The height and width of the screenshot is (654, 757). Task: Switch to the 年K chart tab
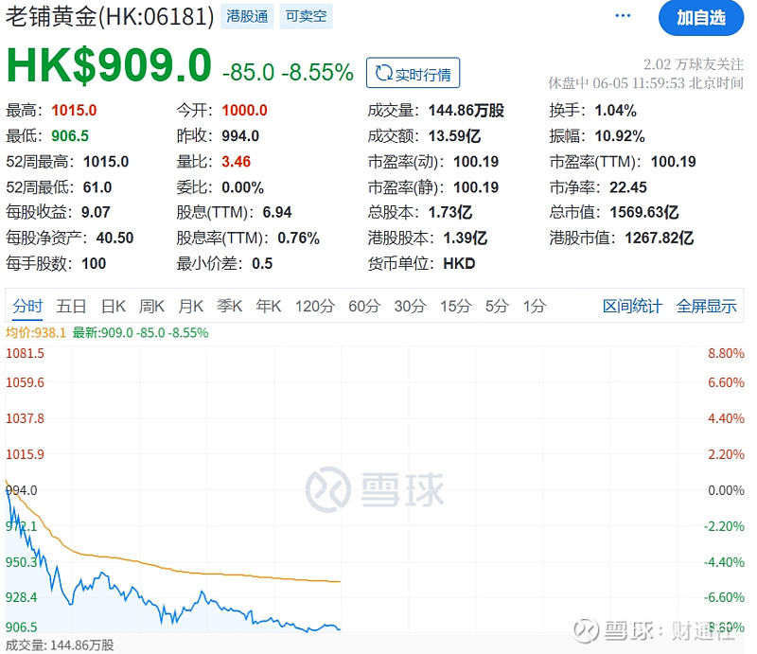[269, 307]
